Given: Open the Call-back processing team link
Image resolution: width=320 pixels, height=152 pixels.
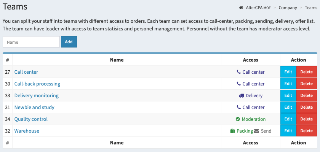Looking at the screenshot, I should (37, 84).
